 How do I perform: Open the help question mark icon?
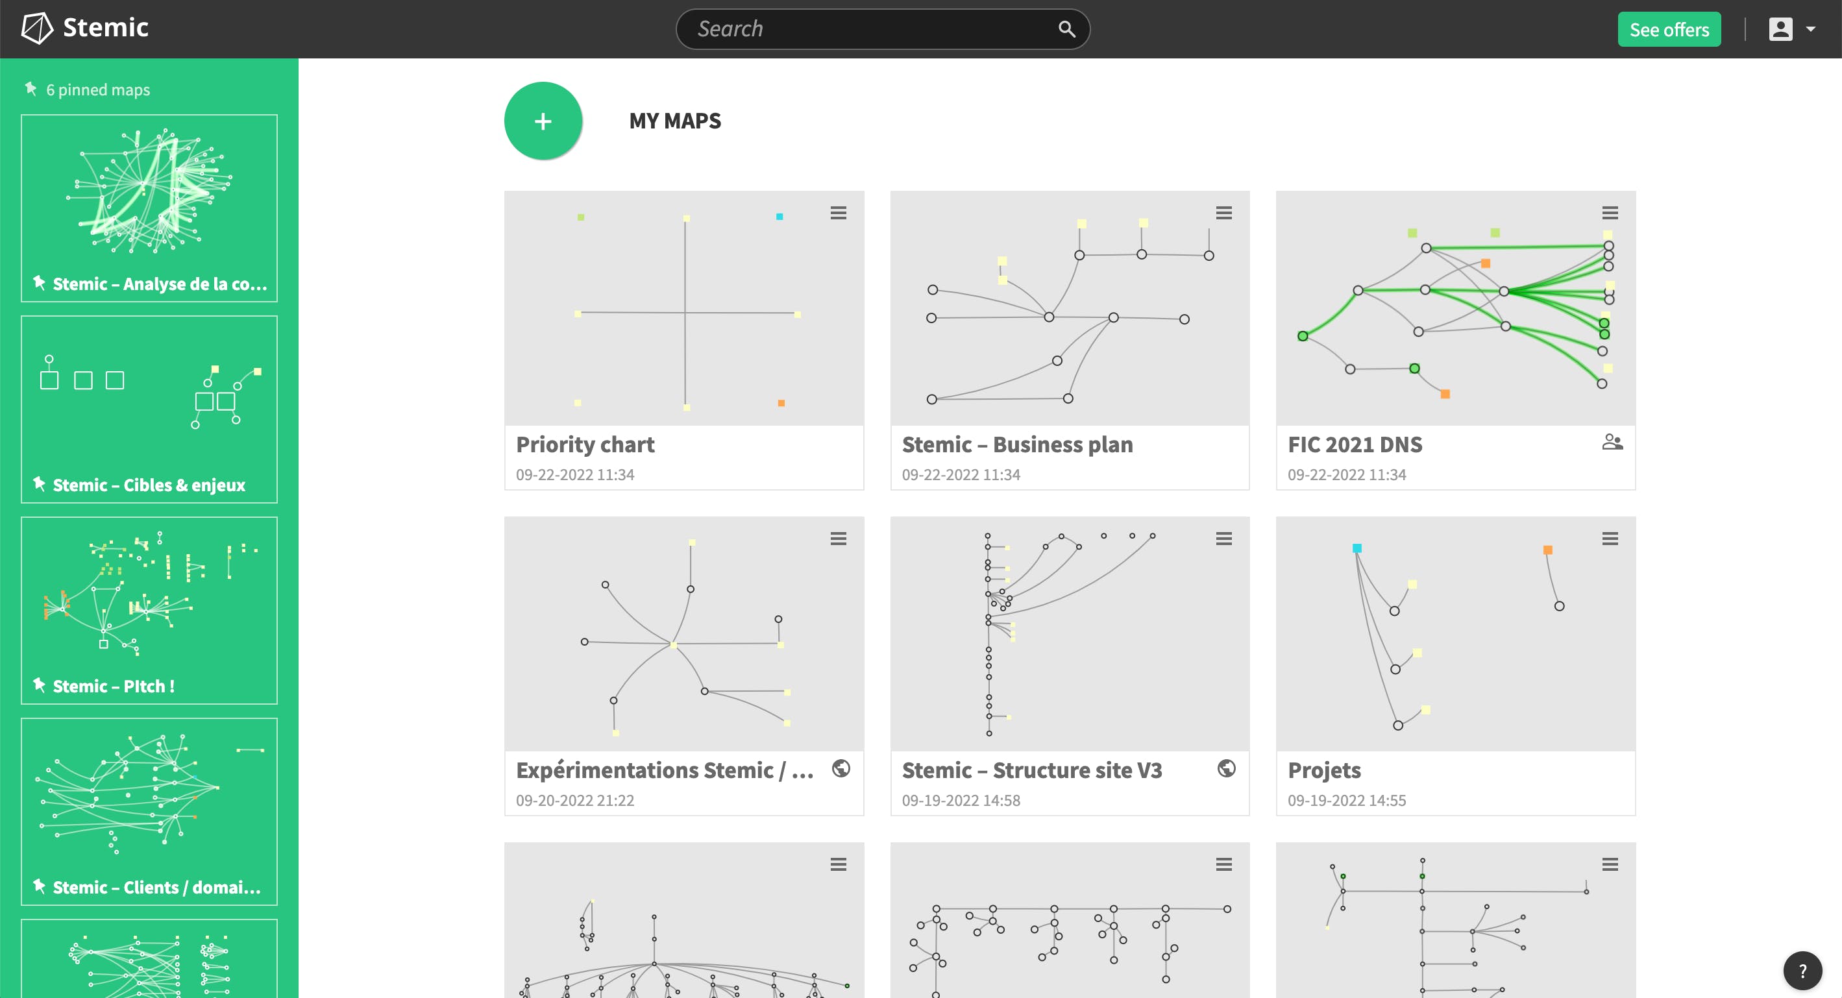pos(1802,970)
